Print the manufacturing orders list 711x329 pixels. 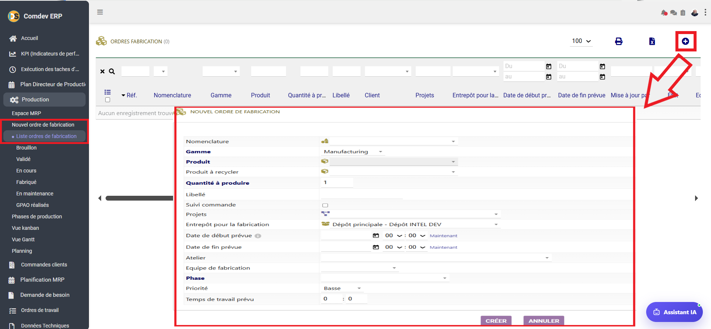point(619,41)
